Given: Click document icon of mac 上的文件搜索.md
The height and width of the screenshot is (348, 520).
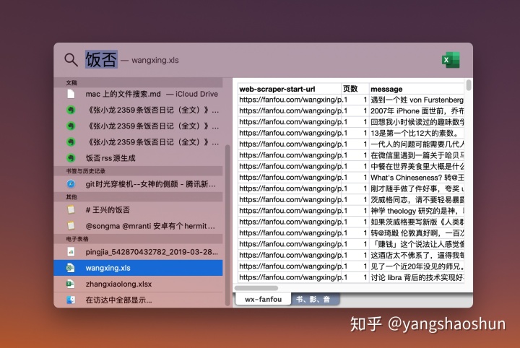Looking at the screenshot, I should click(71, 94).
